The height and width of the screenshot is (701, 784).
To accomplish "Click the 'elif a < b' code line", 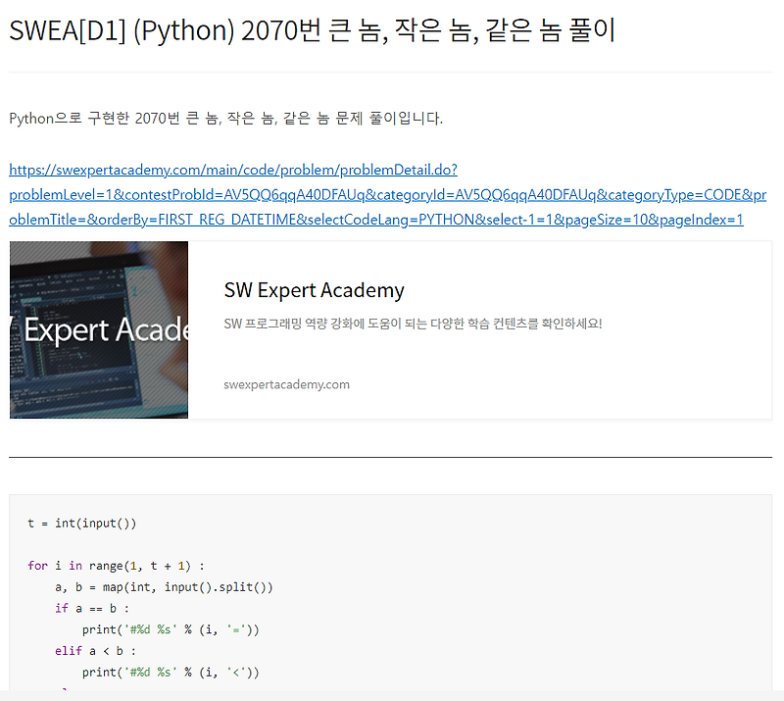I will point(93,650).
